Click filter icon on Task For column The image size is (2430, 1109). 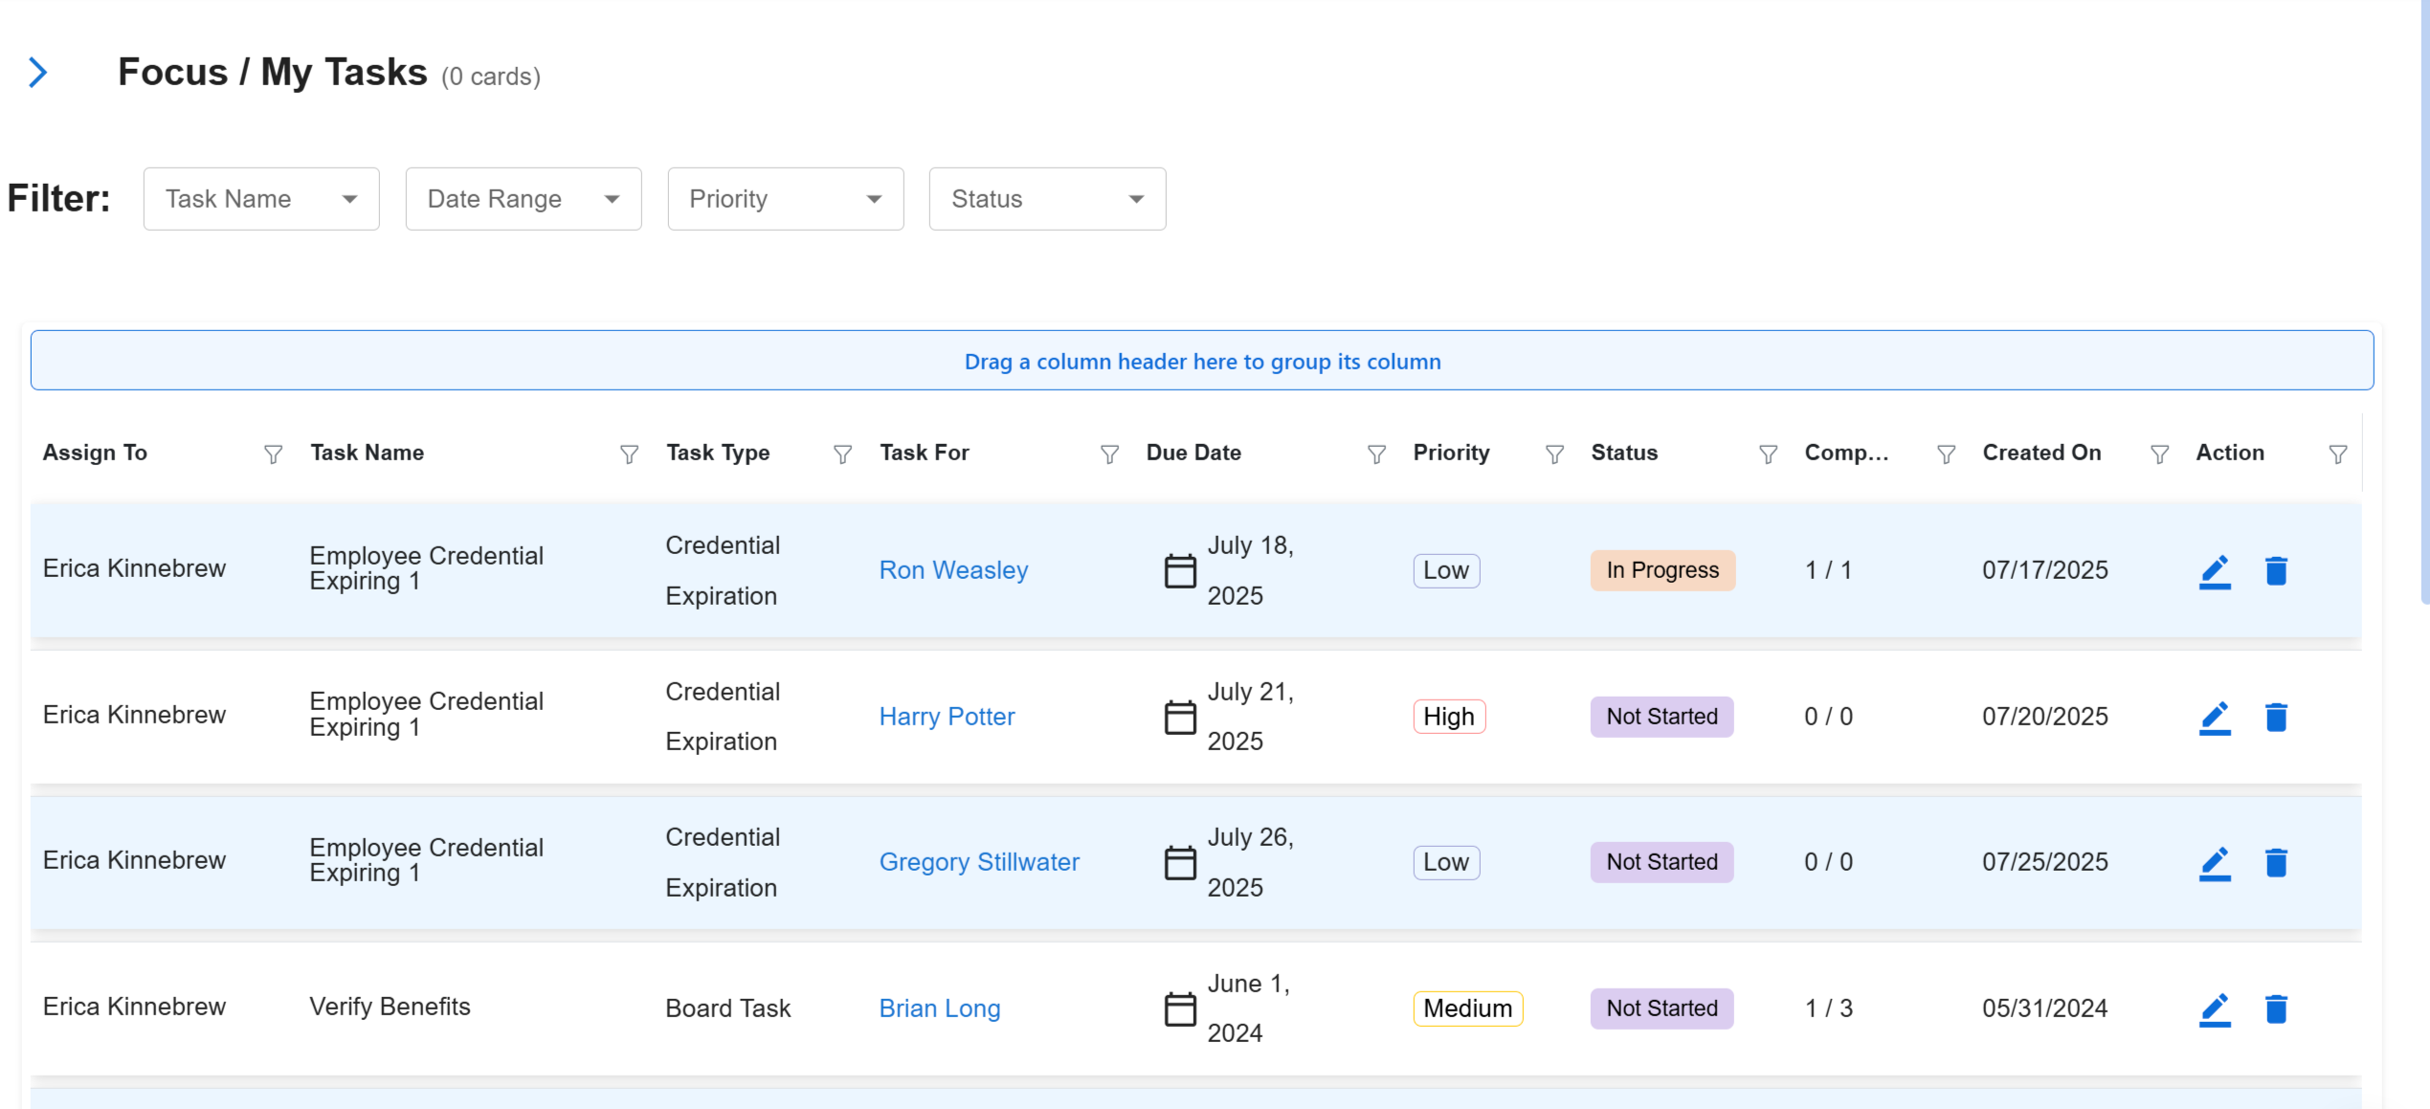pos(1109,455)
